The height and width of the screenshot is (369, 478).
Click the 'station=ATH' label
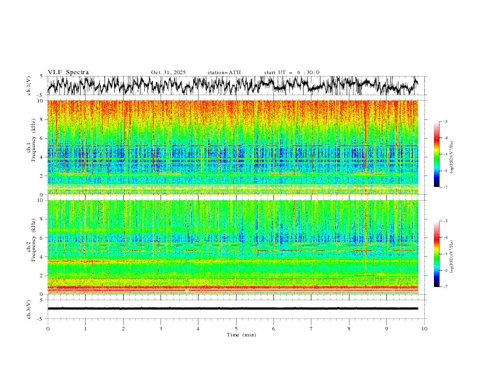(x=224, y=72)
